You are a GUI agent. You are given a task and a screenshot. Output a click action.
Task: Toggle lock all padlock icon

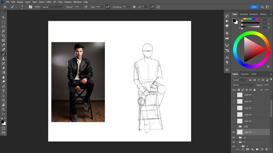point(254,90)
